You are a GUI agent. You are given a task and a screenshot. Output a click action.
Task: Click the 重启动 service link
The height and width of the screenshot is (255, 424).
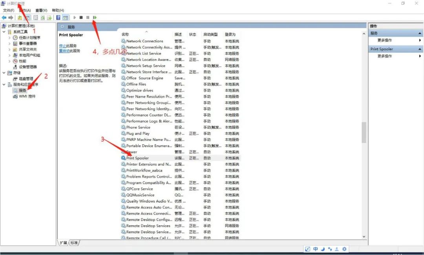64,51
